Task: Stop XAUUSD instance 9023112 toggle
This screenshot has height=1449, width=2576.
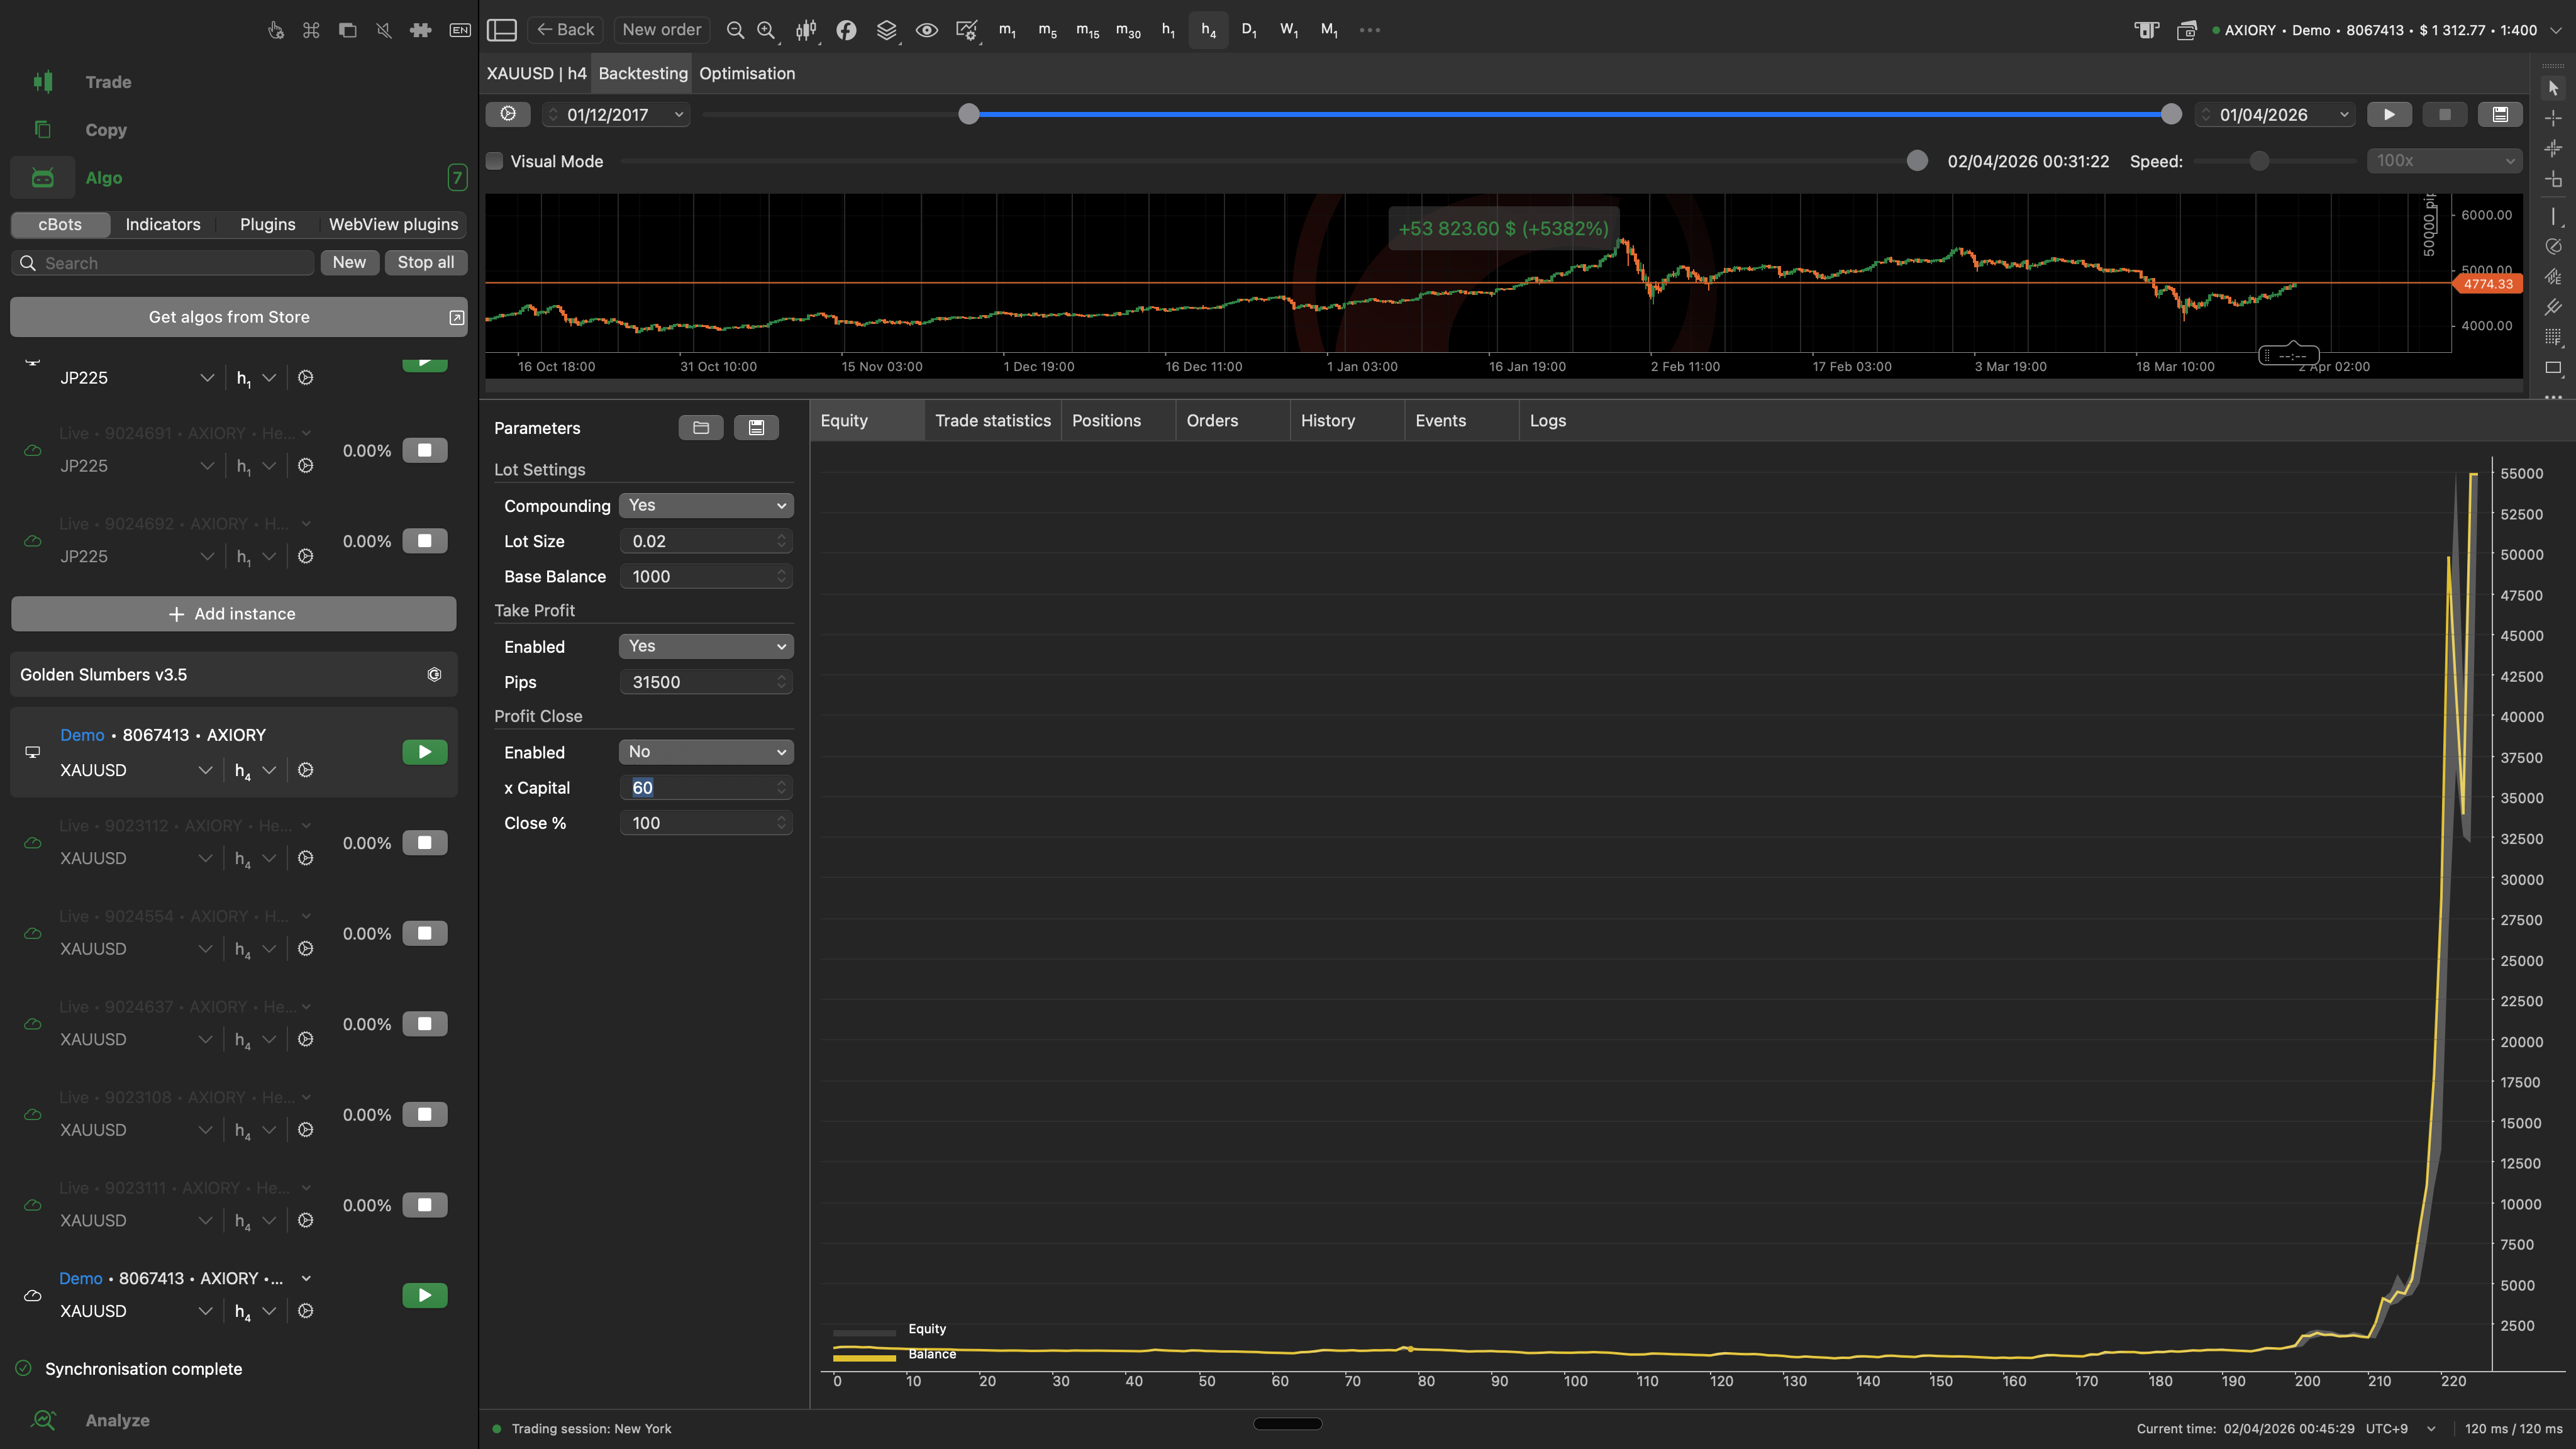Action: pos(425,843)
